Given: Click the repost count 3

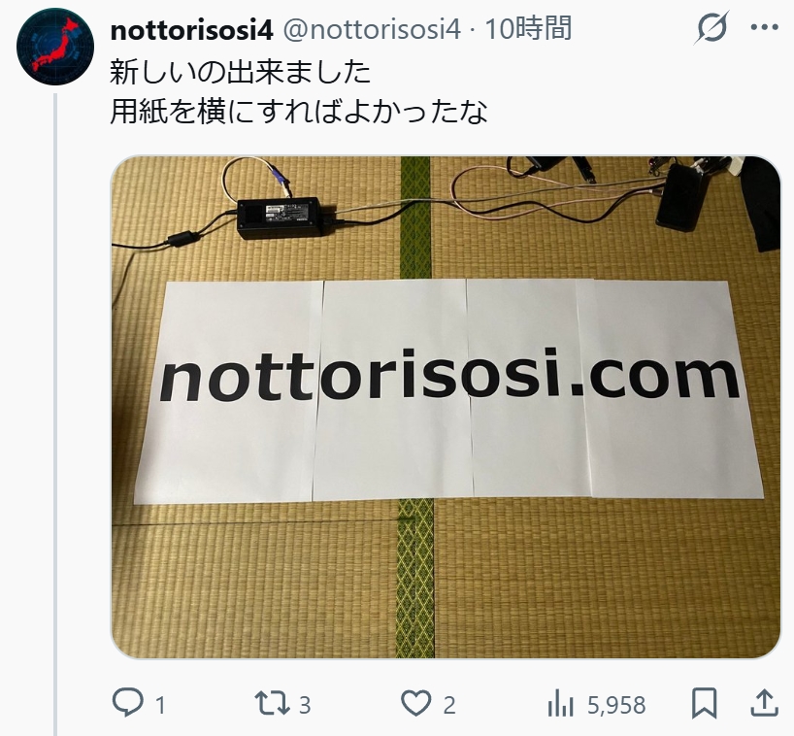Looking at the screenshot, I should click(x=305, y=706).
